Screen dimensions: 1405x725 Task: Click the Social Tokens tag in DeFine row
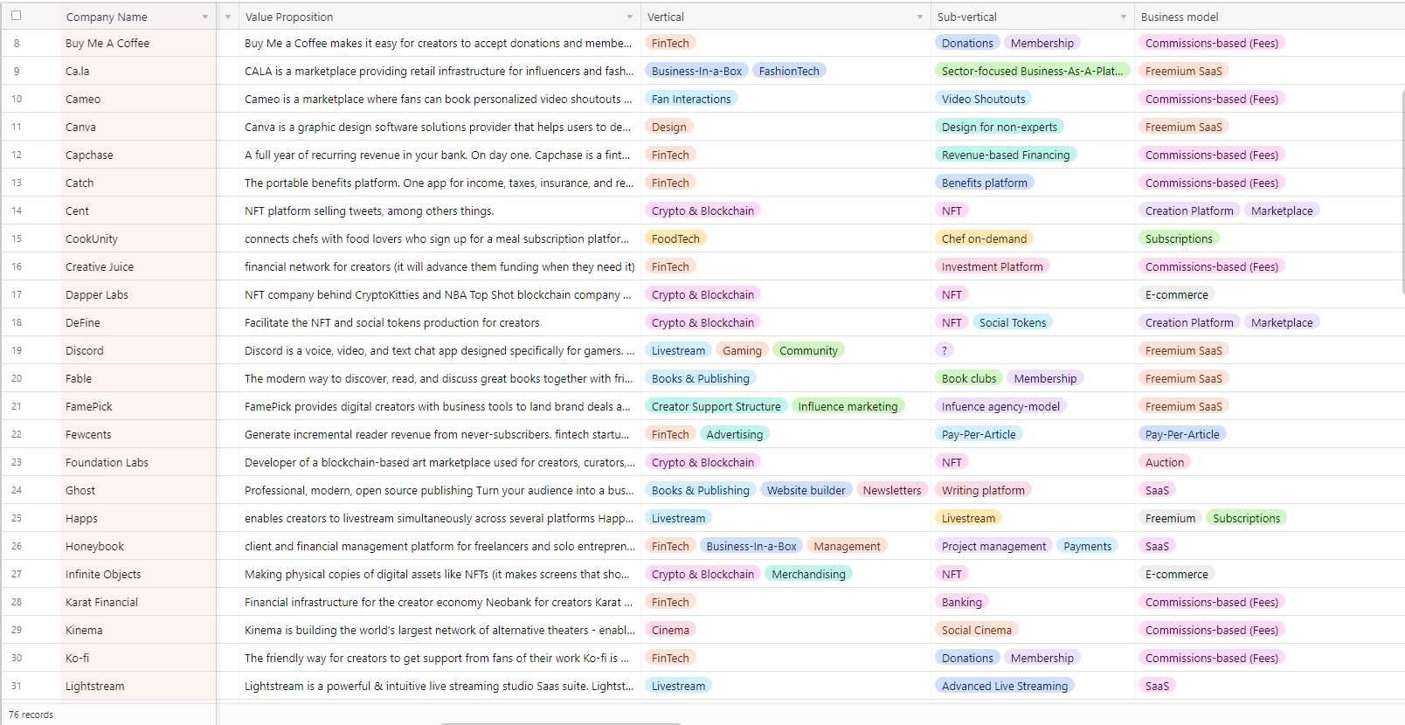pos(1013,322)
